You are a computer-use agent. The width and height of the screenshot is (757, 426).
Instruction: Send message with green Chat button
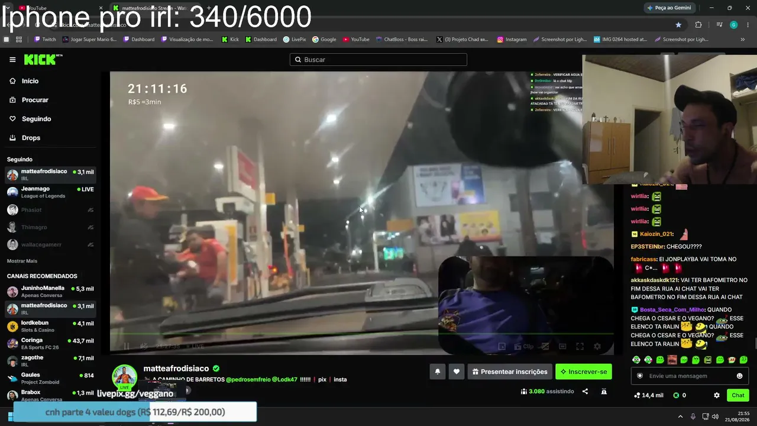(x=738, y=395)
